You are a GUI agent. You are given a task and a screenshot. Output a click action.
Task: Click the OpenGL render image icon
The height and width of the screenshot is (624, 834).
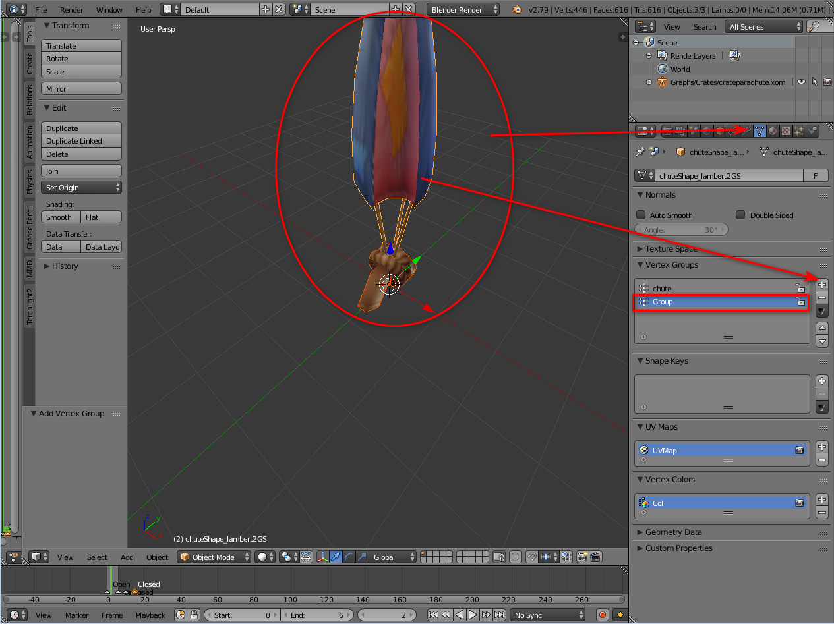[x=582, y=557]
